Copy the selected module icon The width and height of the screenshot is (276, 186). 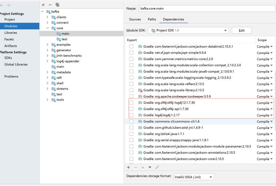(x=57, y=5)
